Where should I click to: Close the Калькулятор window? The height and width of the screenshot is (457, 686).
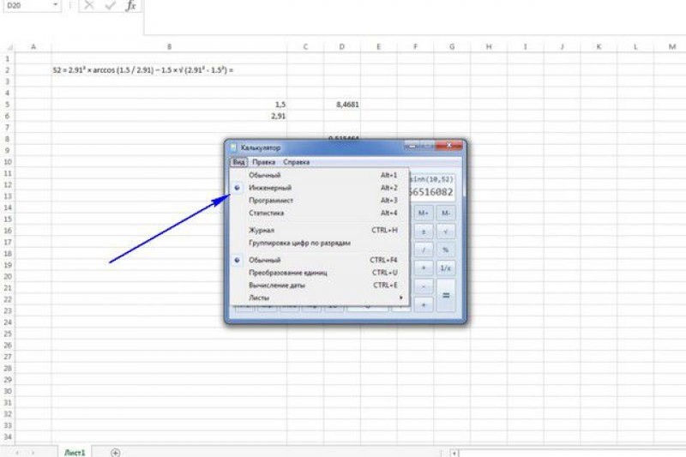pyautogui.click(x=449, y=146)
